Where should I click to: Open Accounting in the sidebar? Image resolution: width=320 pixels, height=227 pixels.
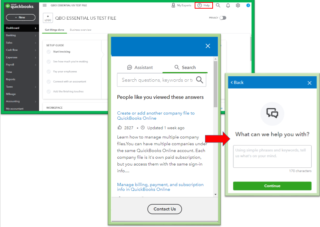pos(13,101)
